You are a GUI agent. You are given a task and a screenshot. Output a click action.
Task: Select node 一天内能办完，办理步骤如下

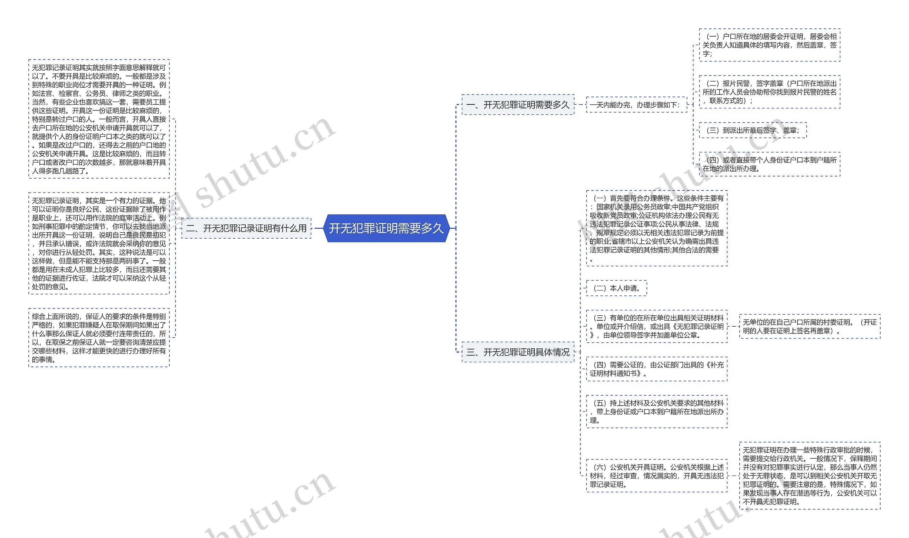(x=636, y=105)
